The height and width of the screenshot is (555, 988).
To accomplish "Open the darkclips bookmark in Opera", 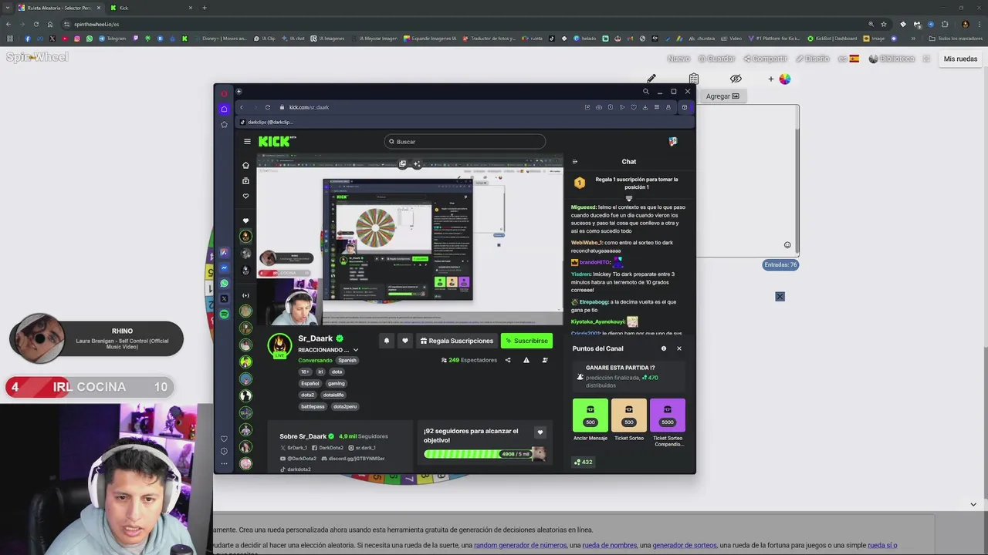I will point(266,122).
